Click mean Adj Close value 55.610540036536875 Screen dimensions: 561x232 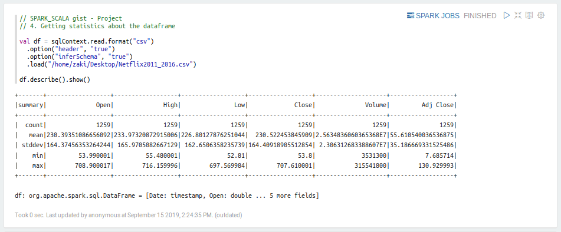422,135
